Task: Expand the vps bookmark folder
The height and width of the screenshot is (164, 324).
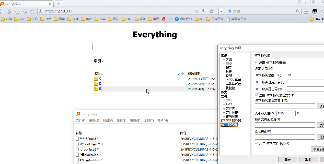Action: [x=19, y=19]
